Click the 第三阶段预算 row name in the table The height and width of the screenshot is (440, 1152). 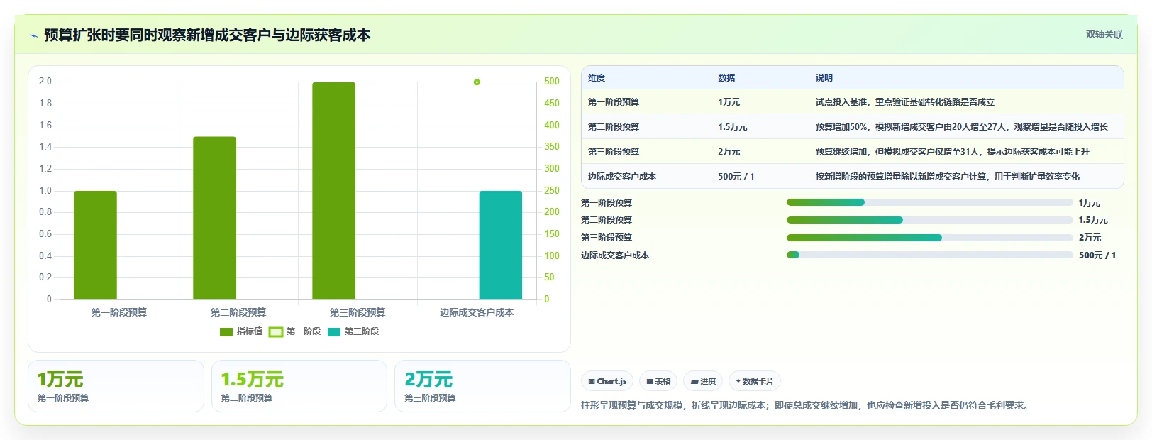pyautogui.click(x=614, y=152)
